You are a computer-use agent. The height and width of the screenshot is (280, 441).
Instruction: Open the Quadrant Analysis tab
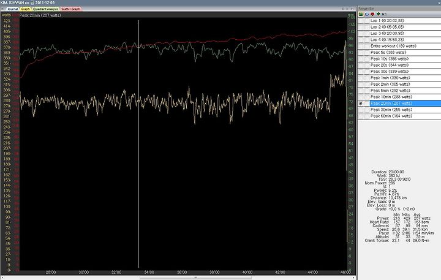(x=45, y=9)
